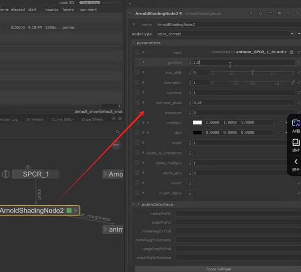
Task: Switch to the Curve Editor tab
Action: tap(63, 119)
